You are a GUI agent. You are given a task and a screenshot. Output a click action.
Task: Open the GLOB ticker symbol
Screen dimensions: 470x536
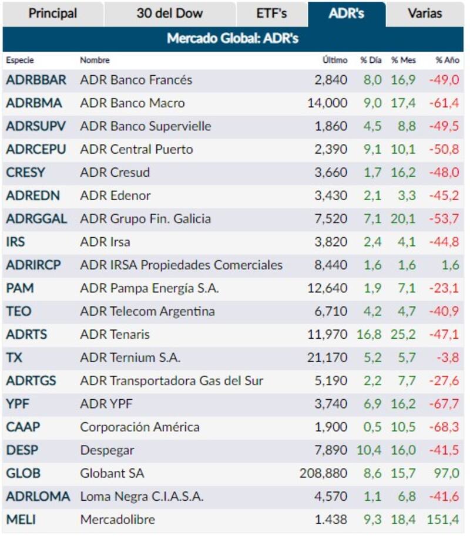23,473
